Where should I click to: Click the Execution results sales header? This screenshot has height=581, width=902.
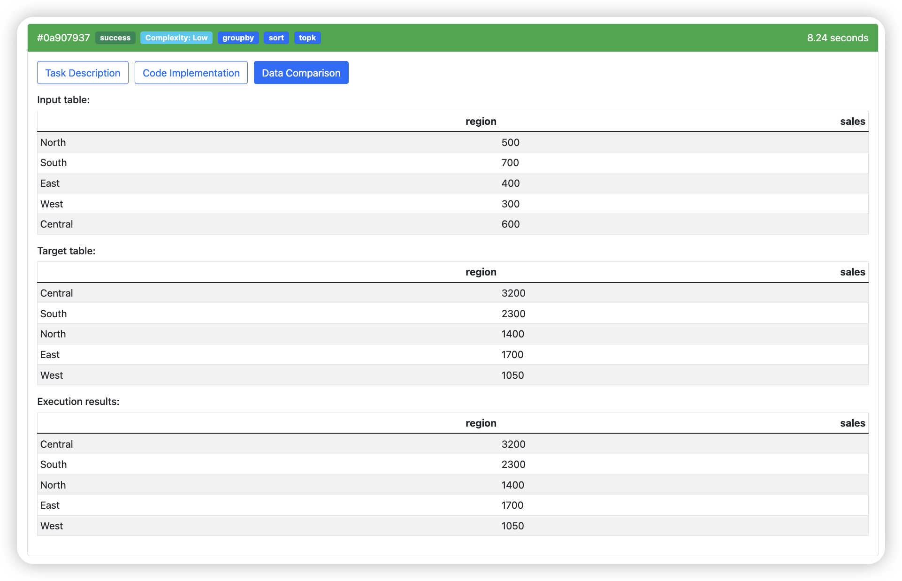[852, 423]
